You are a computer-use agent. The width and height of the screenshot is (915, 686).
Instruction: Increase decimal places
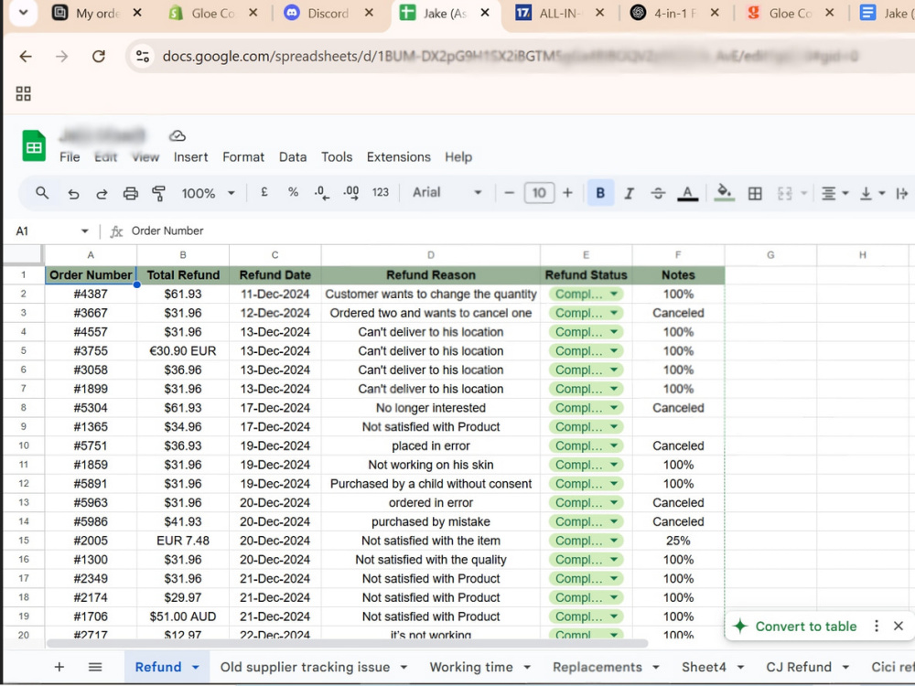(x=351, y=192)
